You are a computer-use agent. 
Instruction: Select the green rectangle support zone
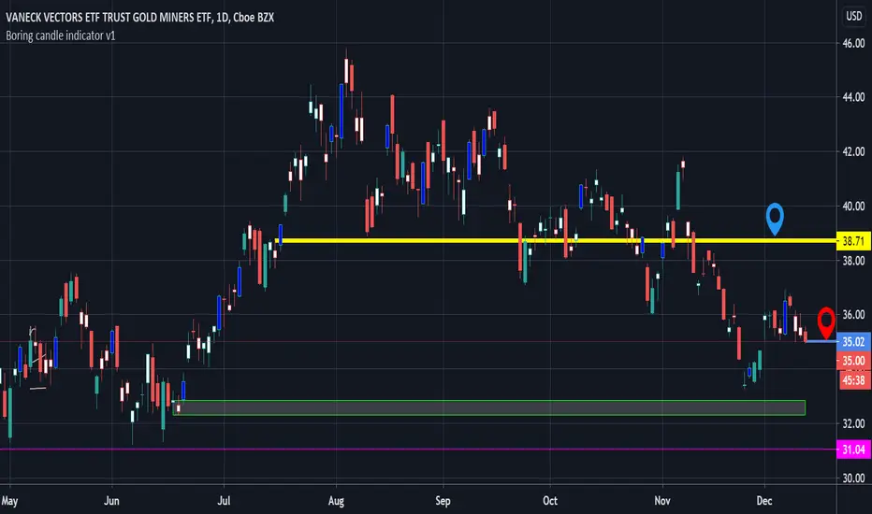click(x=488, y=407)
